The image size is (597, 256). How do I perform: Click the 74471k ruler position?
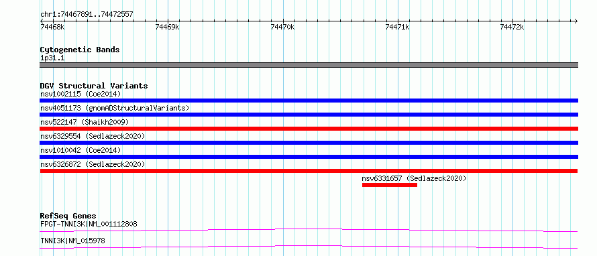pyautogui.click(x=398, y=27)
